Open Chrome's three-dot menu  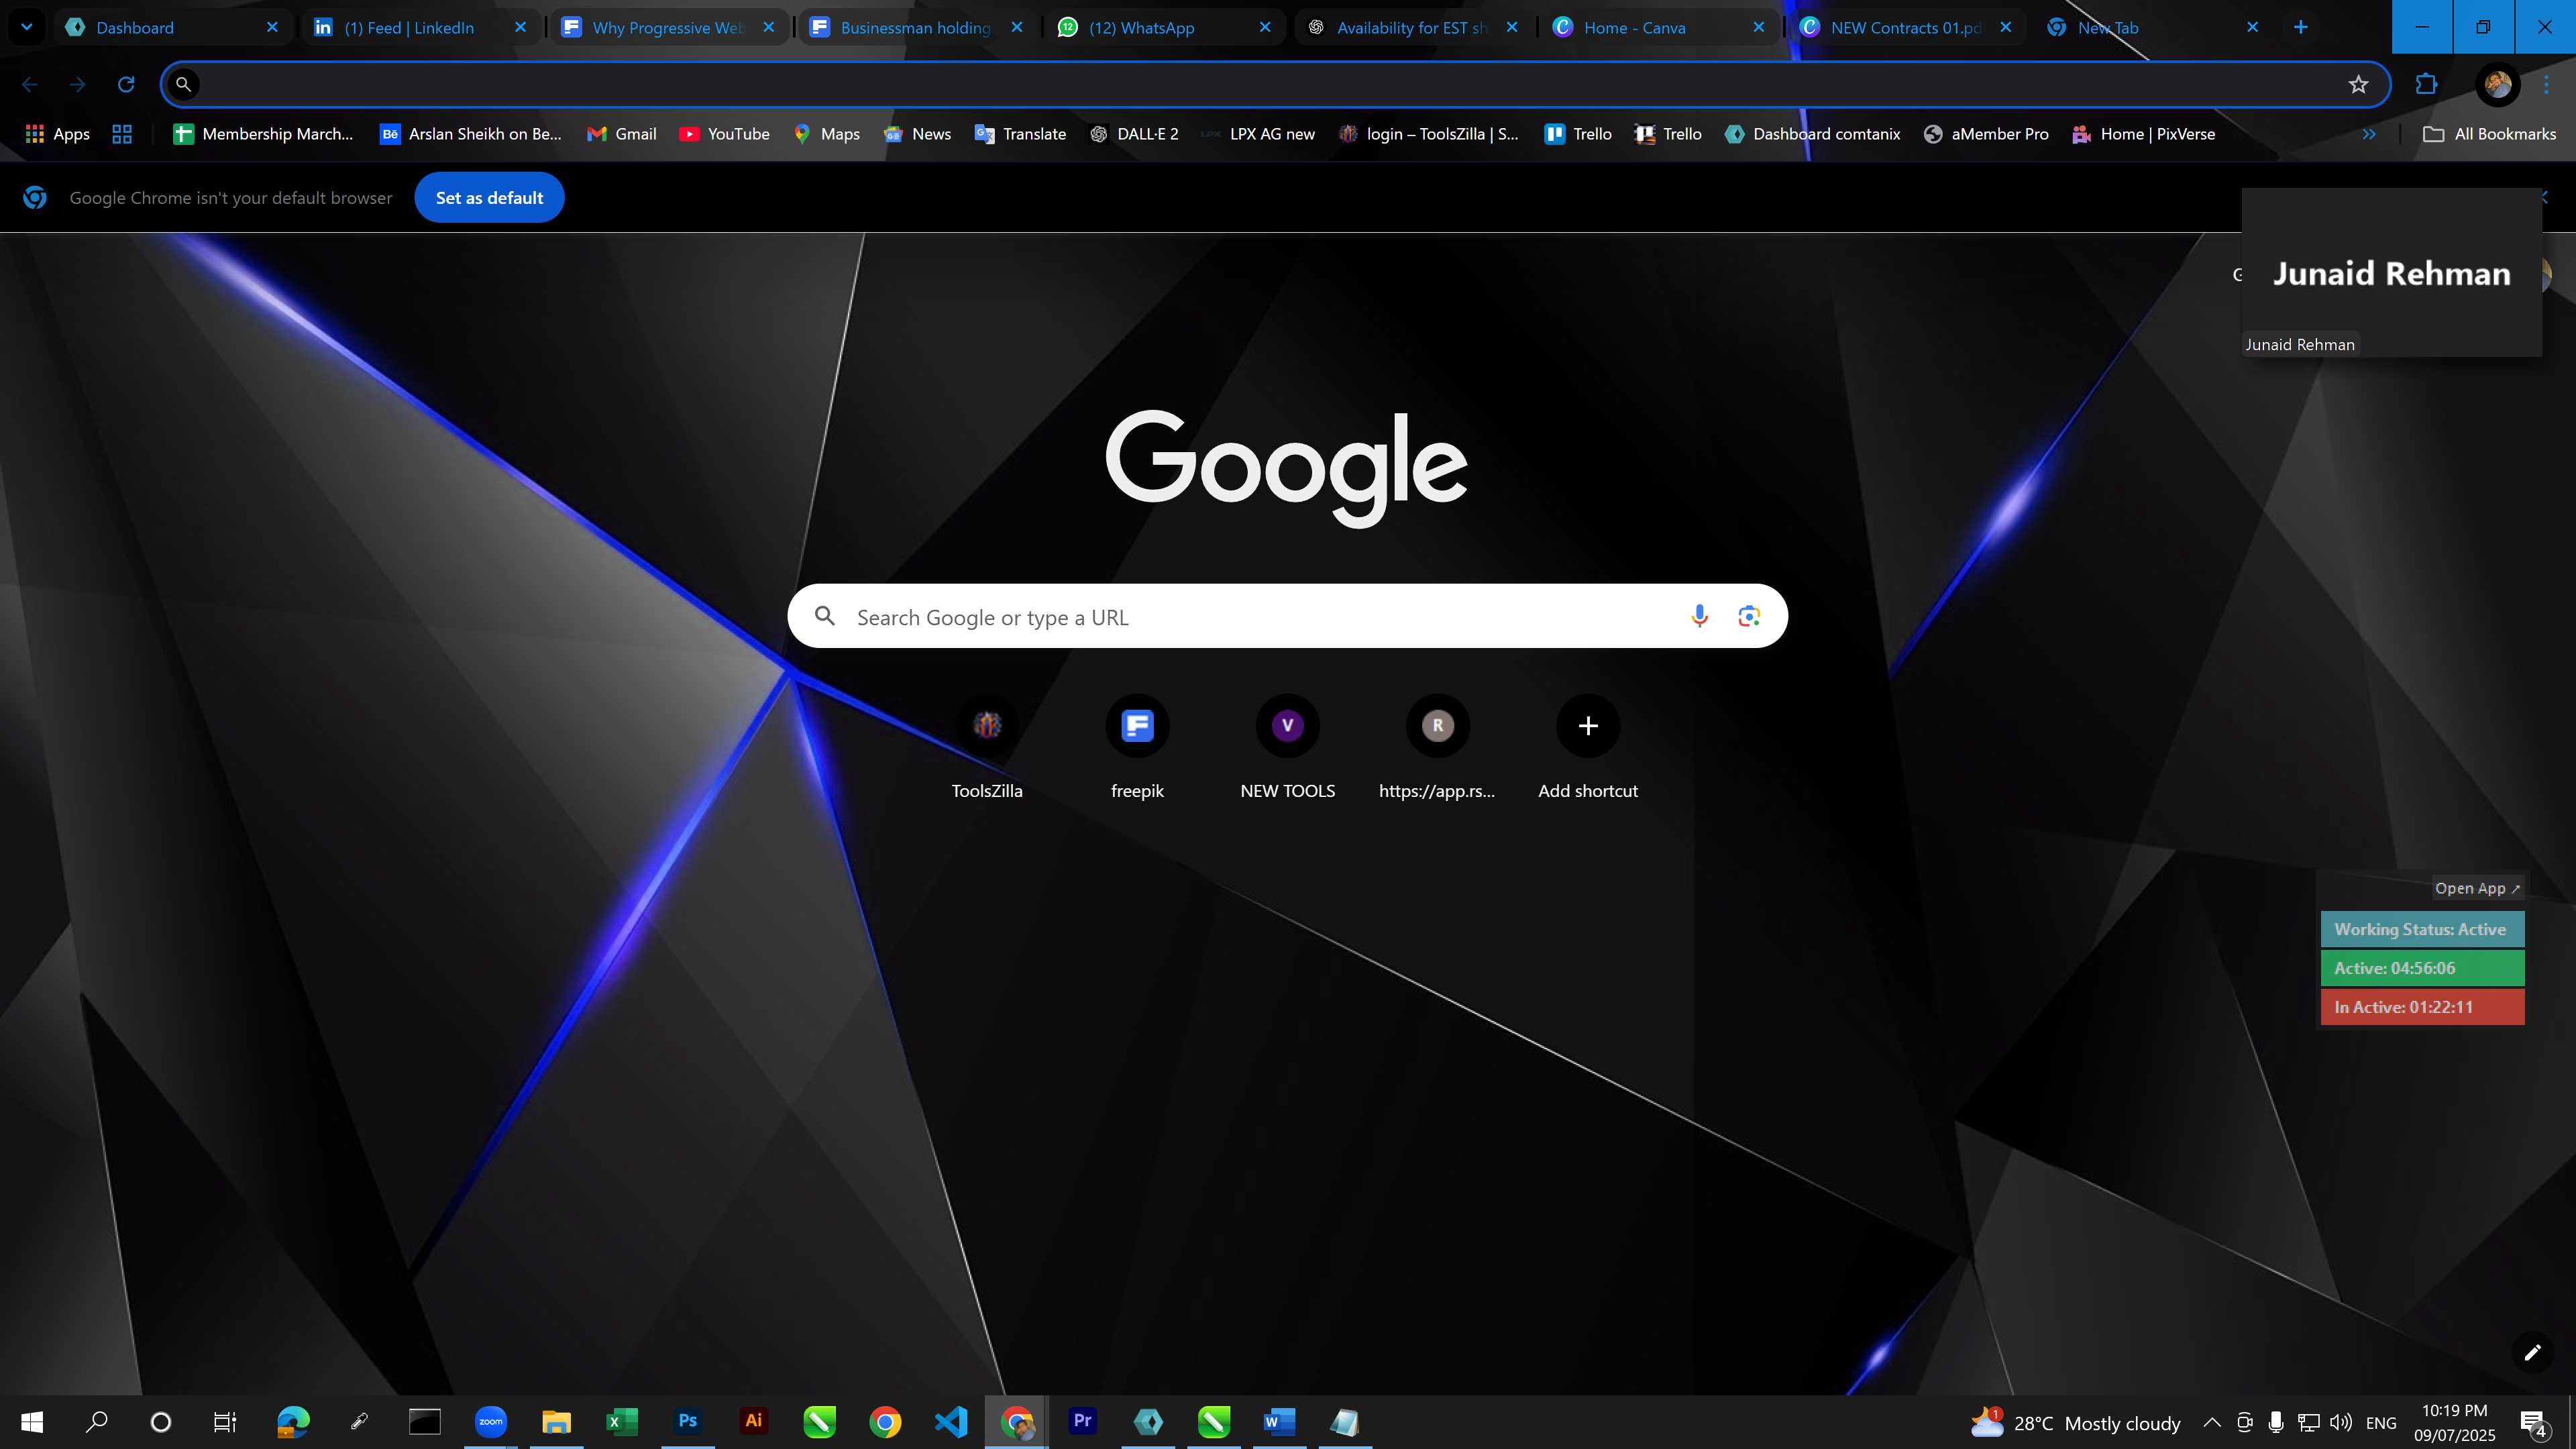click(x=2546, y=84)
